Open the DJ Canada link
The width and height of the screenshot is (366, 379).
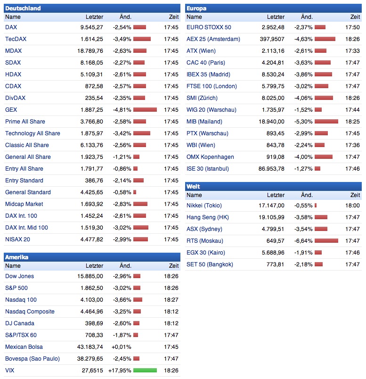coord(20,323)
